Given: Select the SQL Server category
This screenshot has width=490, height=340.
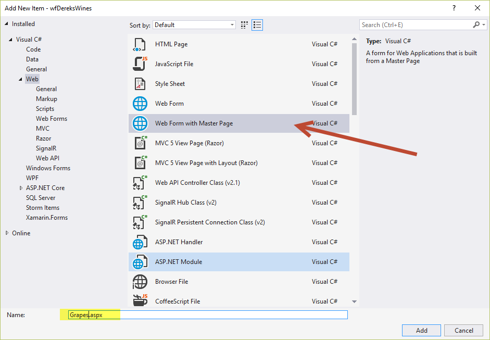Looking at the screenshot, I should (x=41, y=198).
